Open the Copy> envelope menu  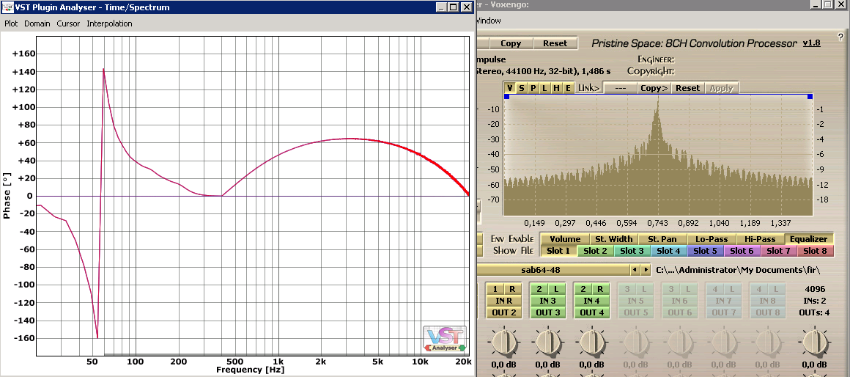[654, 88]
